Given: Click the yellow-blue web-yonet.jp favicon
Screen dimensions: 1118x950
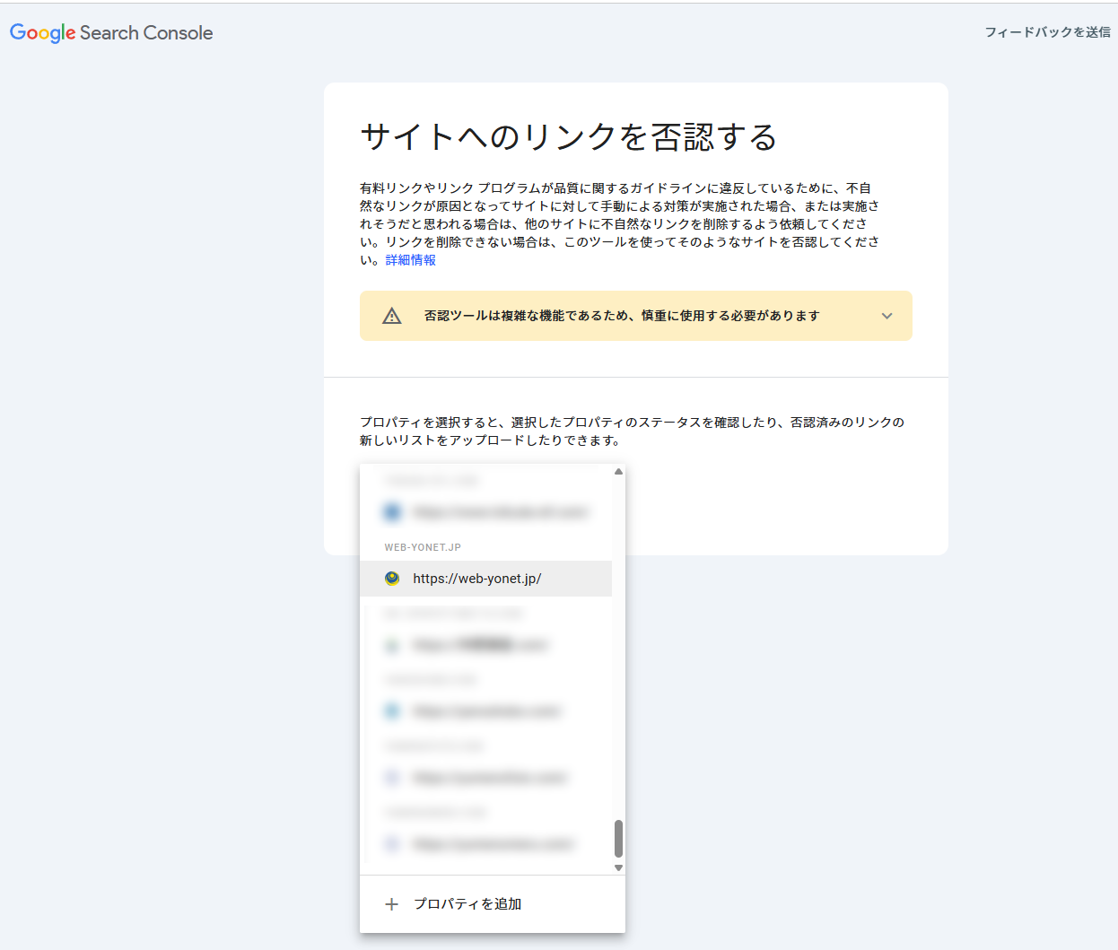Looking at the screenshot, I should (x=392, y=579).
